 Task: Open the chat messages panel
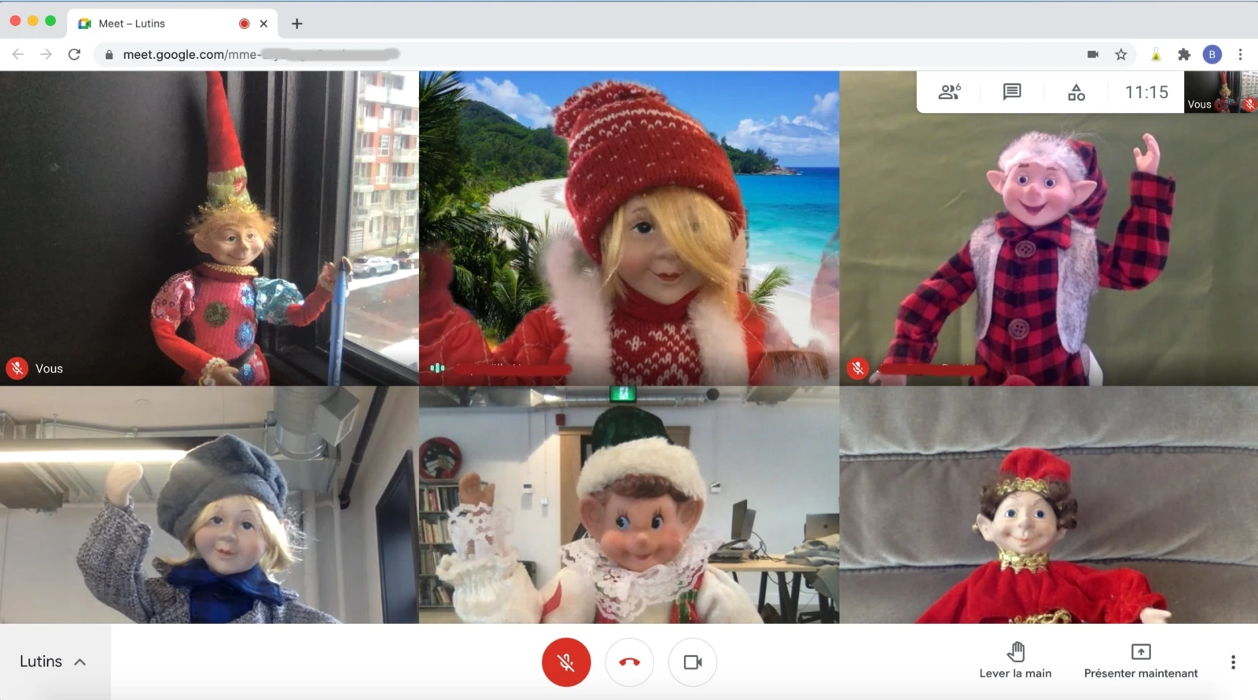pos(1012,92)
